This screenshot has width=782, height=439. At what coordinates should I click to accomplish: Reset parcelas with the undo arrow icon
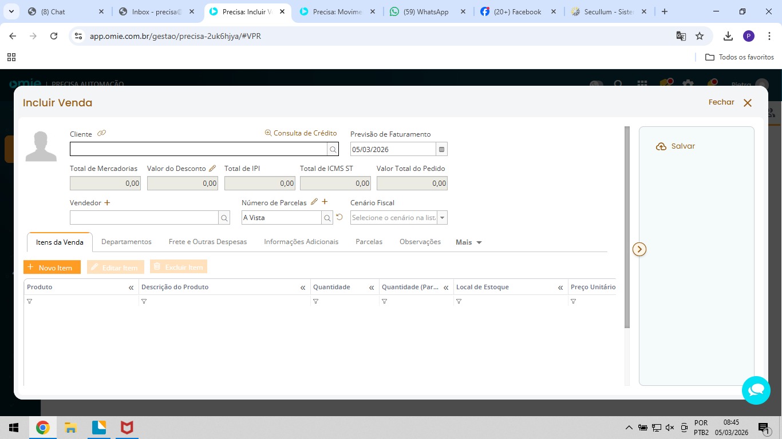339,217
